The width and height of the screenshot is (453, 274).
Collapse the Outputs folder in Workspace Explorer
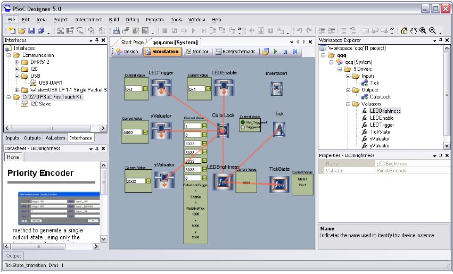(348, 90)
